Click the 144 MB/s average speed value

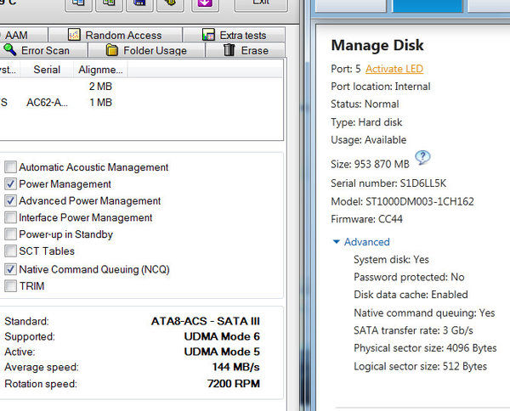click(236, 367)
